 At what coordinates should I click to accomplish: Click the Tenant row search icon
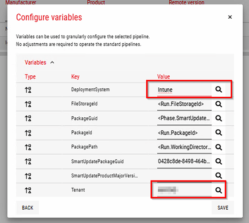(x=219, y=190)
